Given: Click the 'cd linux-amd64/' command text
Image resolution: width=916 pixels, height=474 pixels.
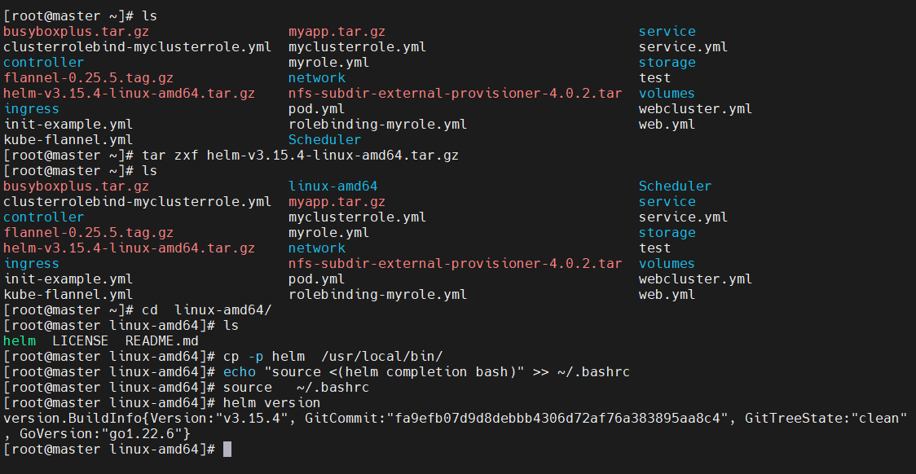Looking at the screenshot, I should tap(207, 310).
